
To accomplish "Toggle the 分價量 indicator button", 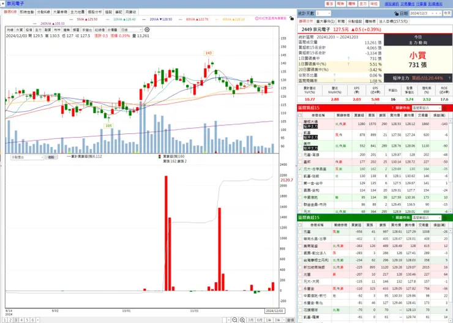I will (112, 30).
